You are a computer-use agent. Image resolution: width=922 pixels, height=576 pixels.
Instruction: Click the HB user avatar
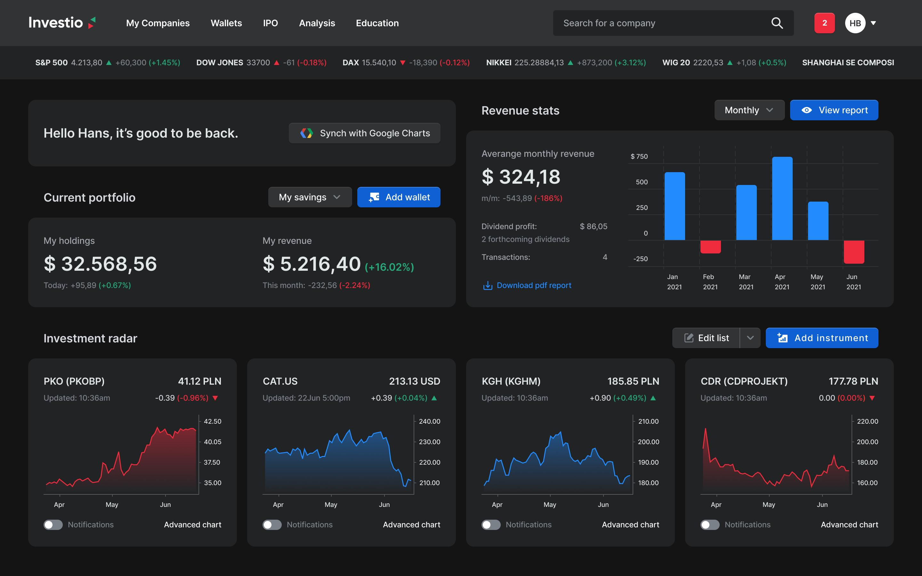[x=855, y=23]
